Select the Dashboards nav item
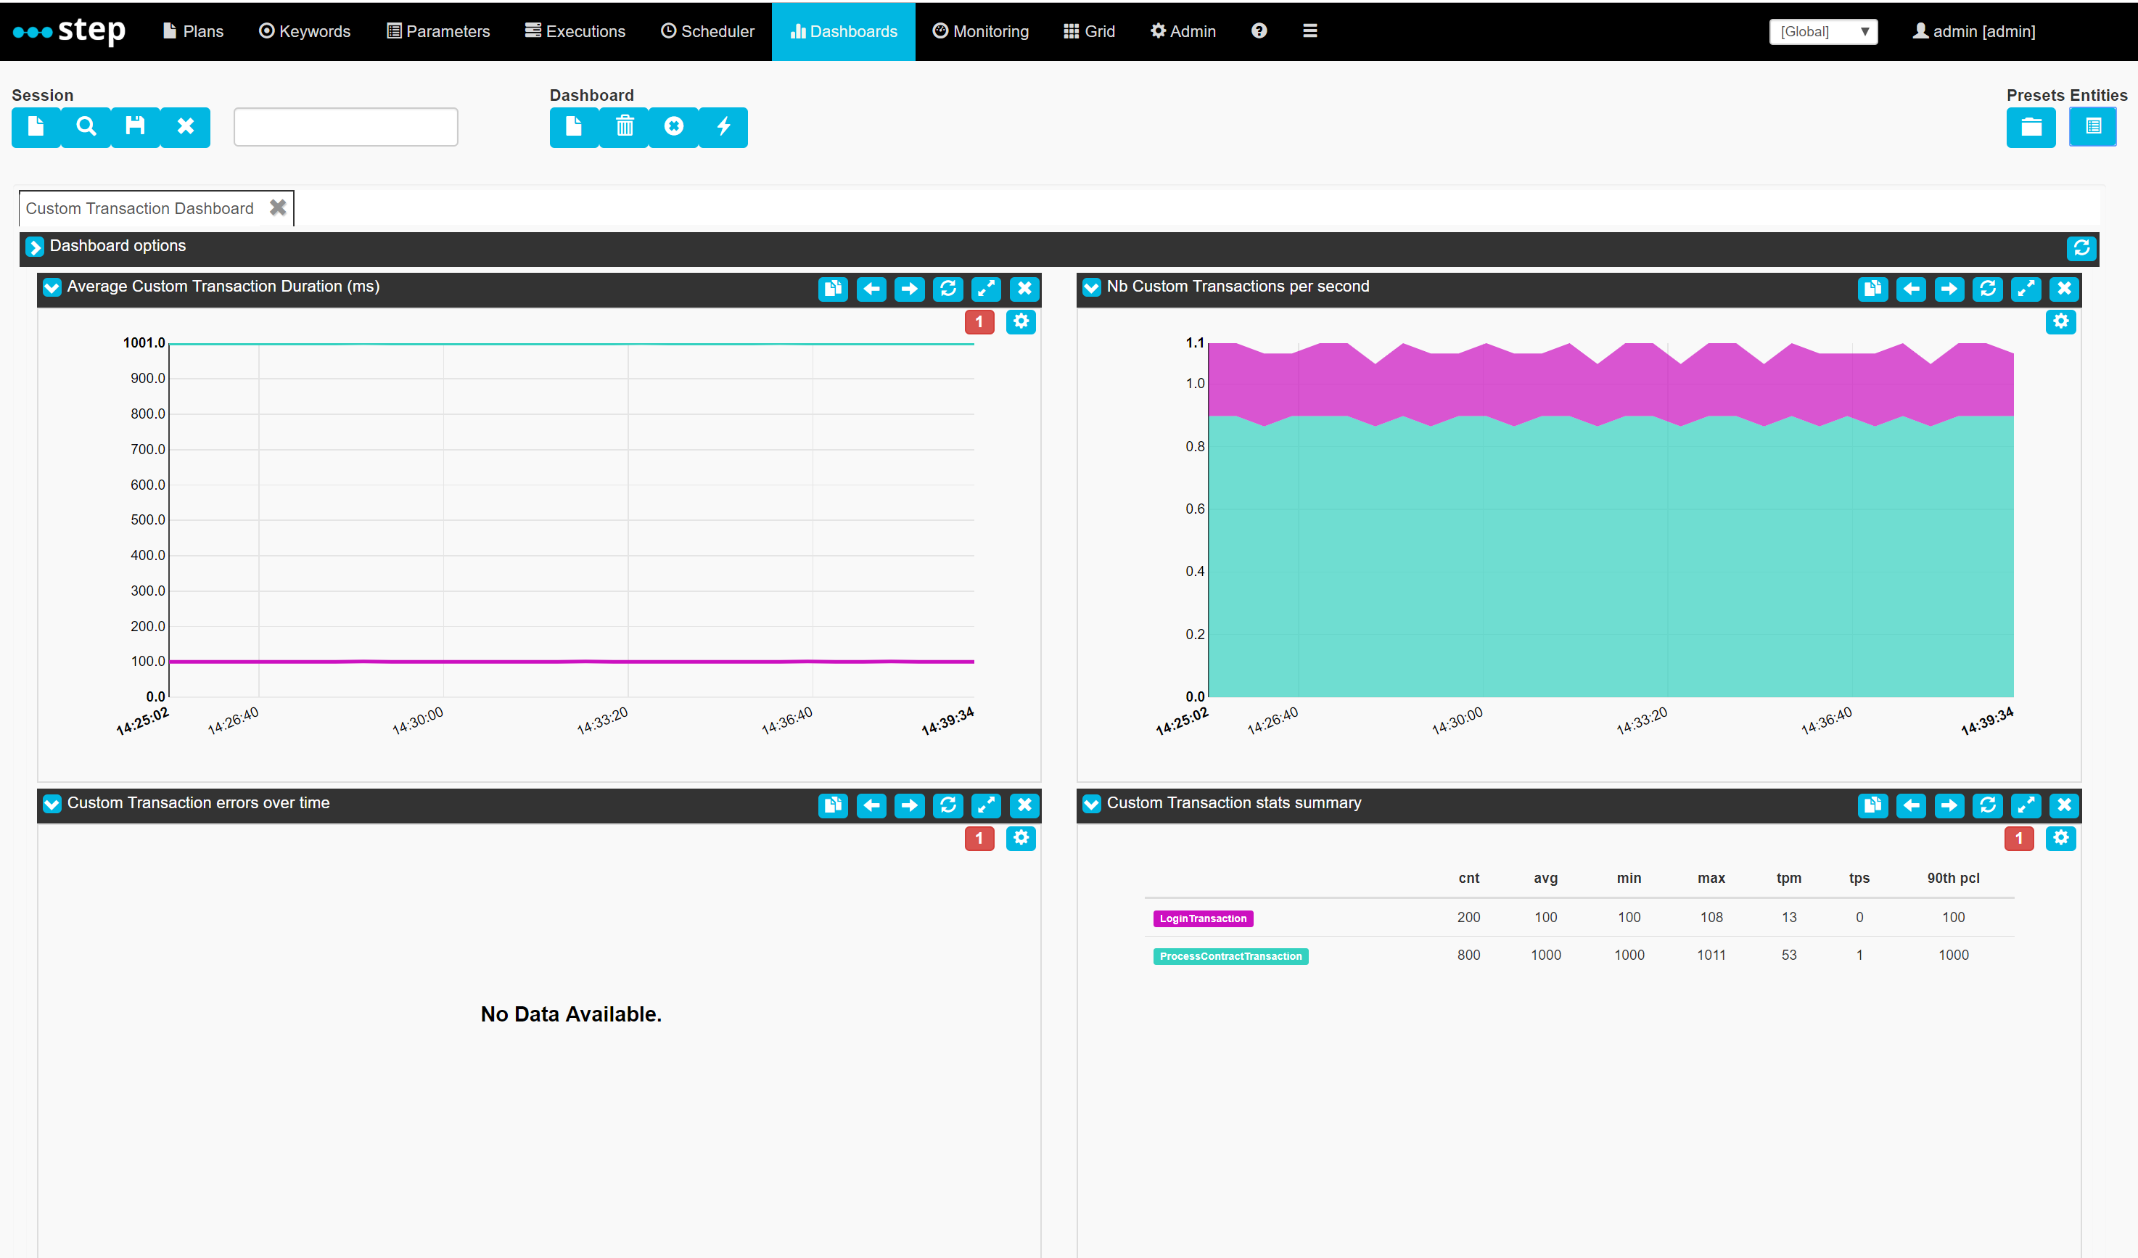Screen dimensions: 2138x1258 pos(843,31)
